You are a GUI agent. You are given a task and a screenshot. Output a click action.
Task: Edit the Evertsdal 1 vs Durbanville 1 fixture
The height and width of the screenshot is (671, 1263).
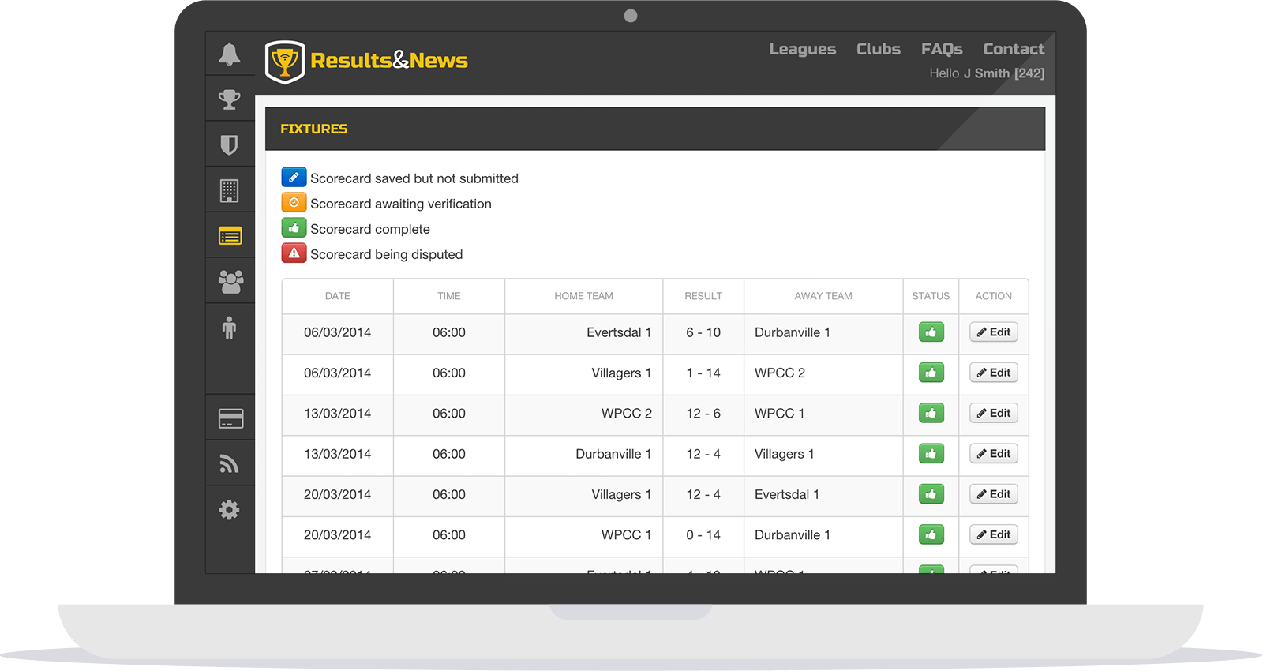[x=993, y=332]
